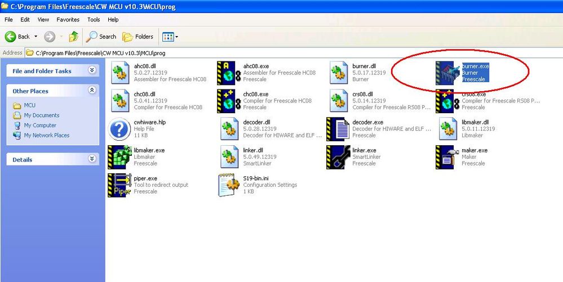This screenshot has height=282, width=563.
Task: Expand the Details panel
Action: coord(92,159)
